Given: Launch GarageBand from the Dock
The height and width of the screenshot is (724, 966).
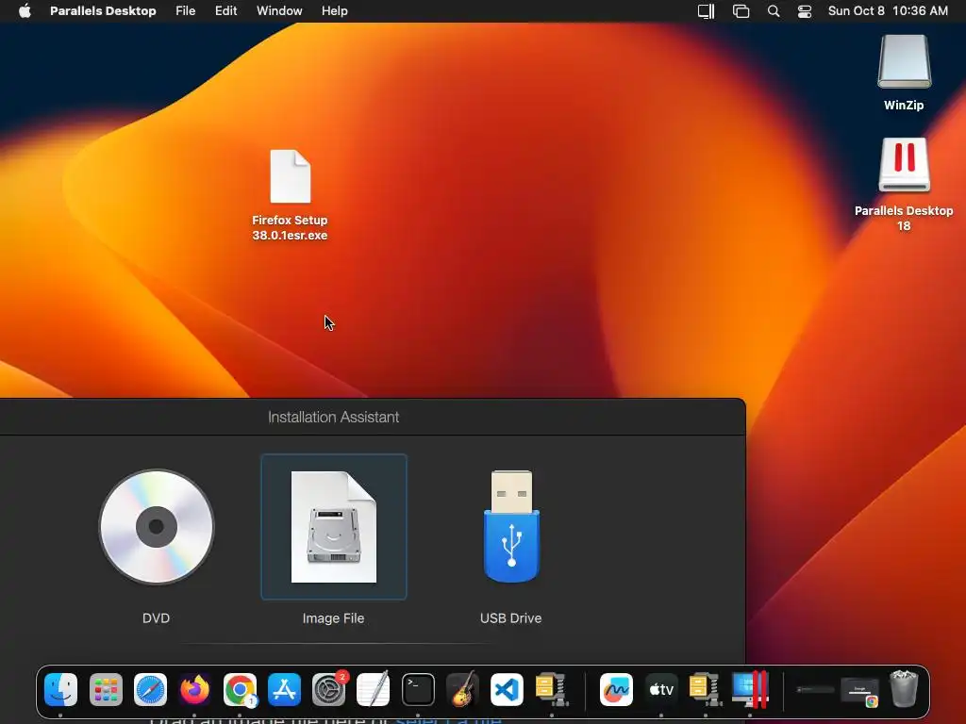Looking at the screenshot, I should click(462, 689).
